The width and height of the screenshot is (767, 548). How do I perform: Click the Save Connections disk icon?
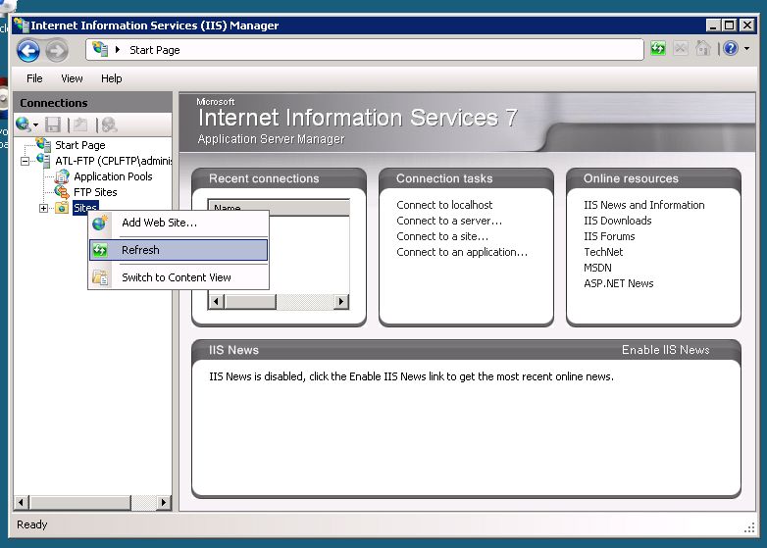coord(53,125)
